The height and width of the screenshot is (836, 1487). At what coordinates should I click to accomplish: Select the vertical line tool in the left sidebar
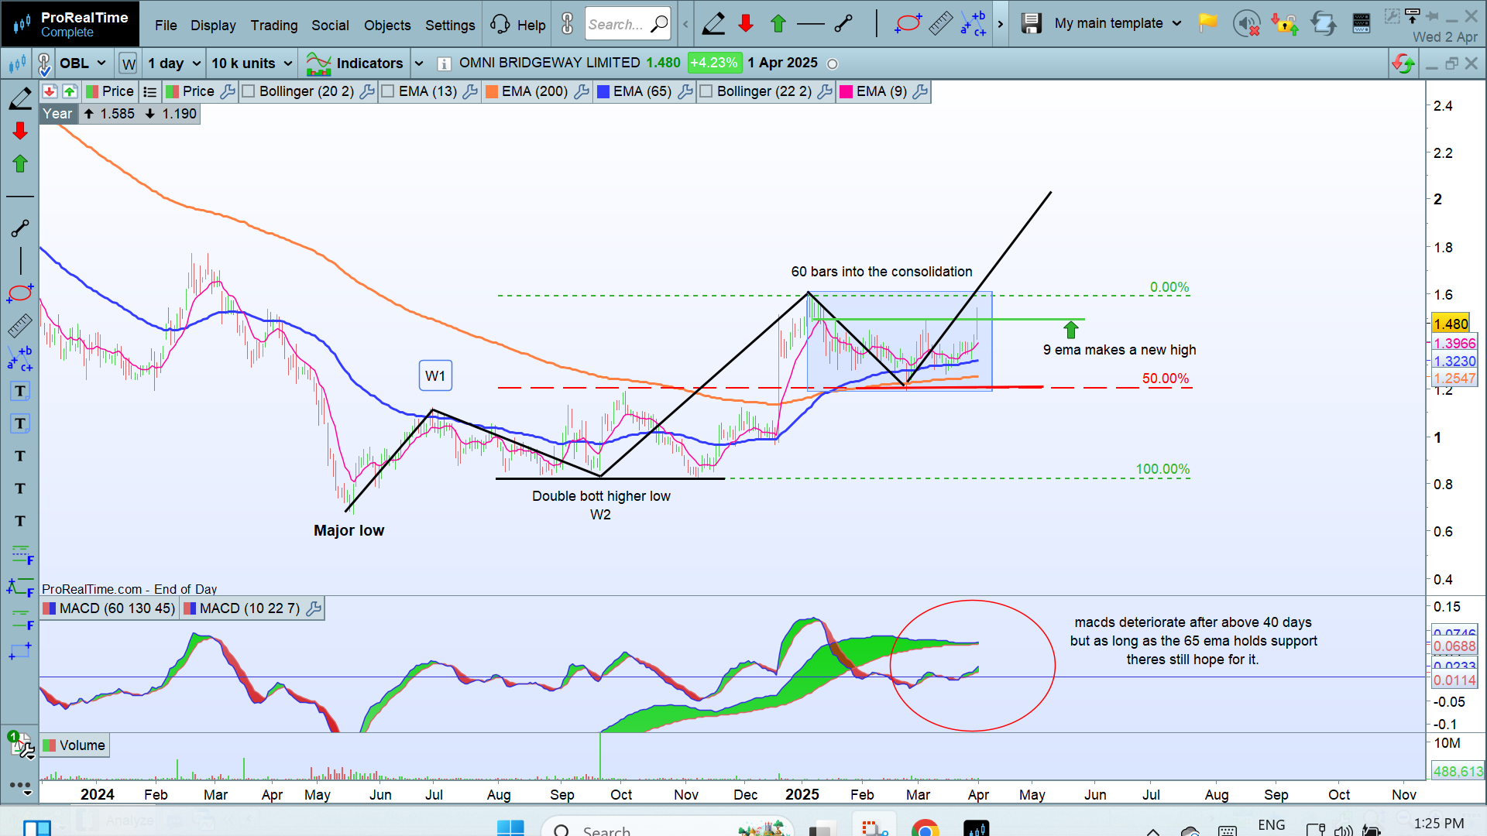[x=20, y=260]
